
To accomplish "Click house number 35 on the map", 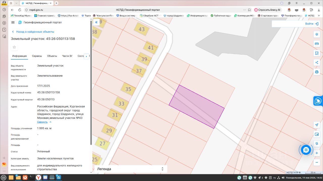I will 128,89.
